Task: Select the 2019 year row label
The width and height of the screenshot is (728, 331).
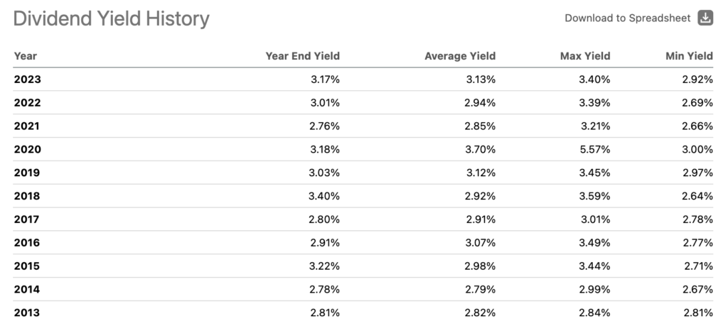Action: click(27, 173)
